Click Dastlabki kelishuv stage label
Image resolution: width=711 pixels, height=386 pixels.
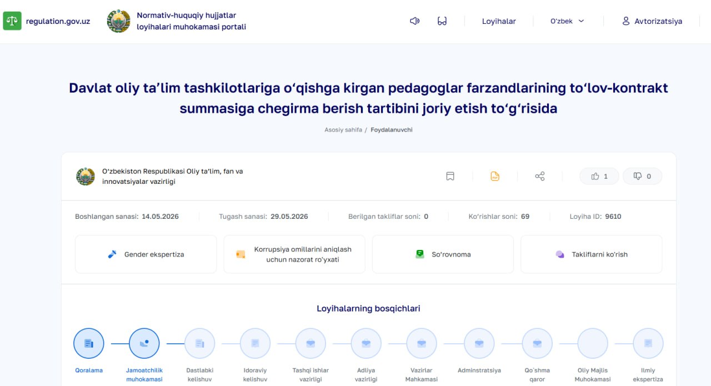pos(200,375)
